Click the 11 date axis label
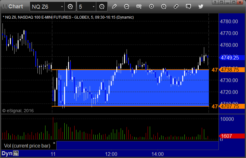246x158 pixels. (x=53, y=154)
